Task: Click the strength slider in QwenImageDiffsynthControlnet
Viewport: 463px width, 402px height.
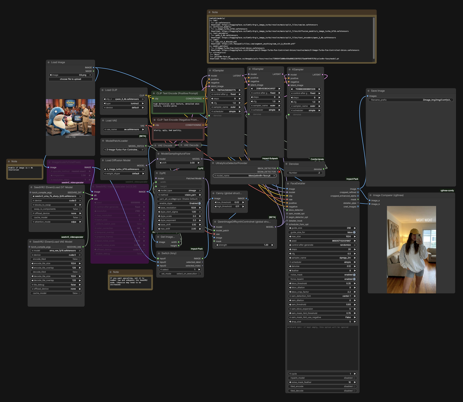Action: point(245,245)
